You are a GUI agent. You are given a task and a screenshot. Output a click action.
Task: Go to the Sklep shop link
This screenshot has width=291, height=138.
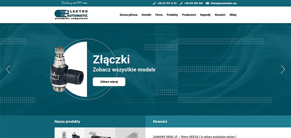233,15
